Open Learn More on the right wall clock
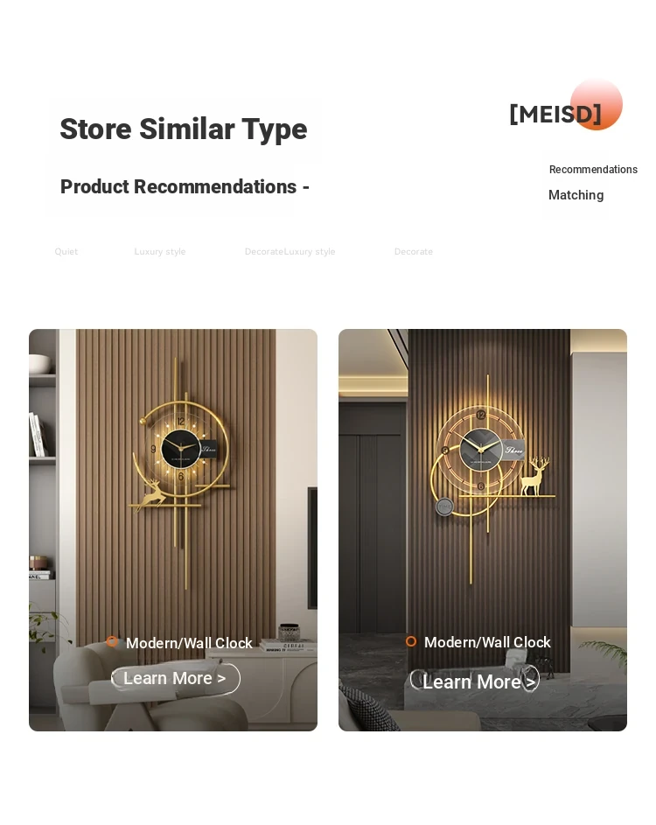Viewport: 656px width, 825px height. click(475, 681)
